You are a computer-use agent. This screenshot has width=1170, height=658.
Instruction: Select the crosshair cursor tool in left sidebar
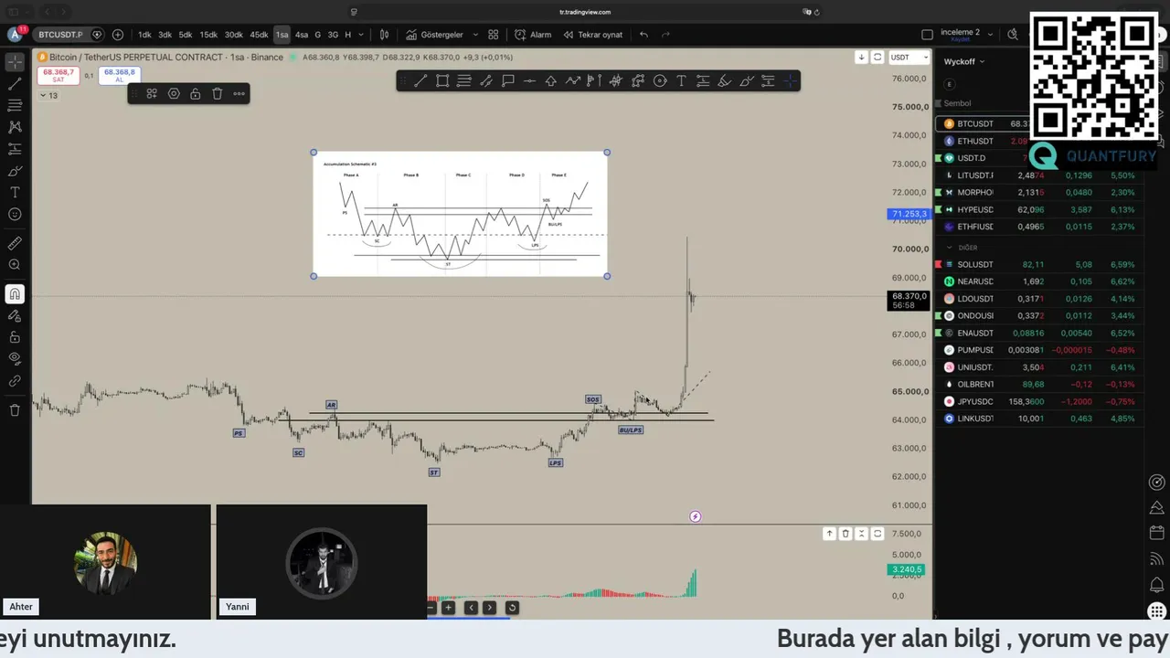(x=15, y=62)
